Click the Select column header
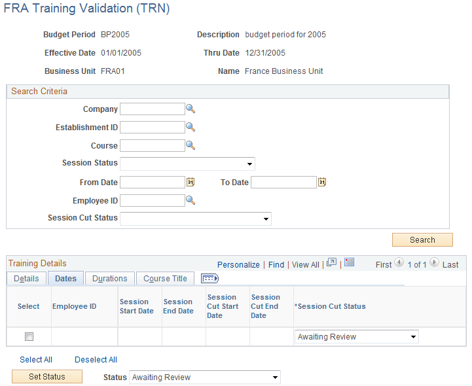472x386 pixels. pos(28,306)
